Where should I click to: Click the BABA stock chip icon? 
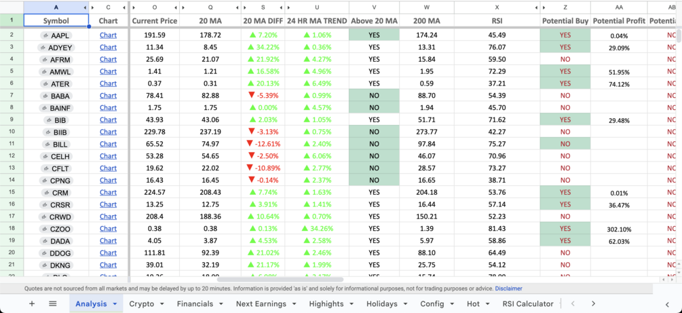tap(44, 96)
